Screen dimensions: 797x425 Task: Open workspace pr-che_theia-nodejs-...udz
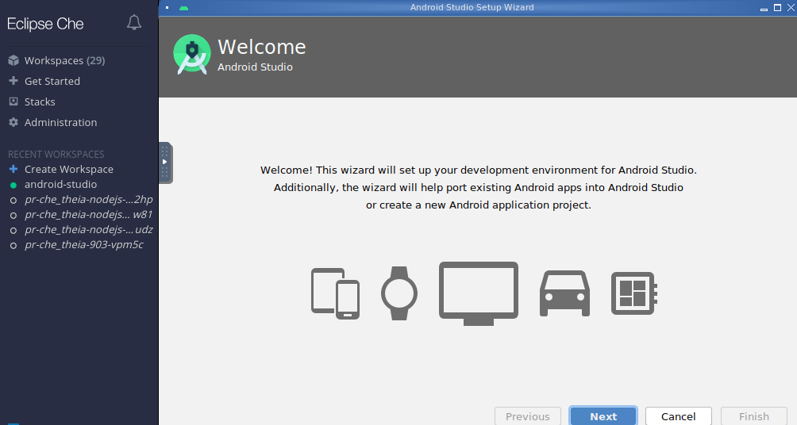click(x=88, y=229)
